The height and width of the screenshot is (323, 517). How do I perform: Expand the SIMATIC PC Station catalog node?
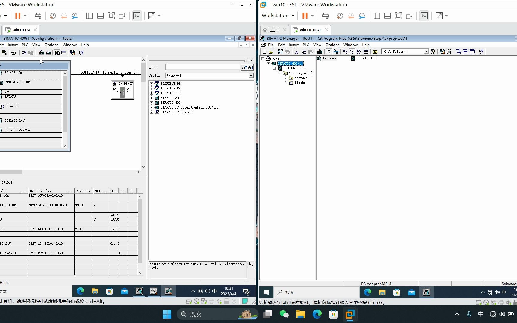click(x=152, y=112)
